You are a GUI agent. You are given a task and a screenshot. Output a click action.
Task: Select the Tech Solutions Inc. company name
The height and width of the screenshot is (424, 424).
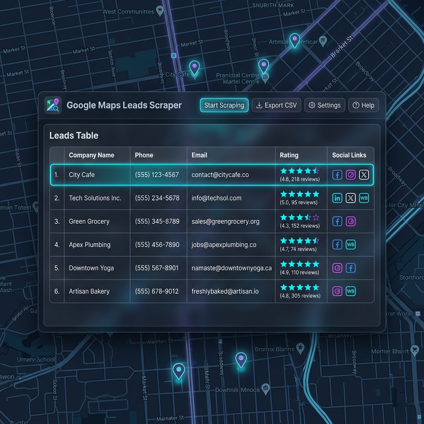(95, 198)
